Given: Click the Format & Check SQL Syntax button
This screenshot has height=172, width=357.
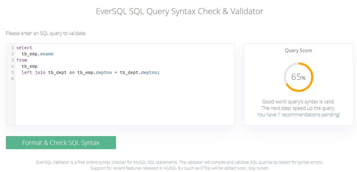Looking at the screenshot, I should (61, 143).
